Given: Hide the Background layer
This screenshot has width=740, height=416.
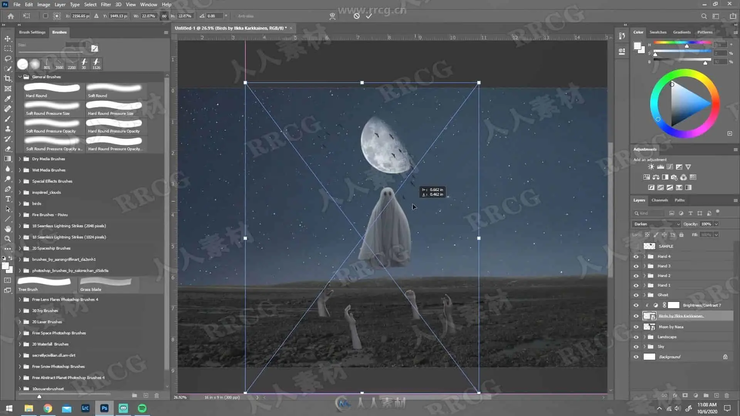Looking at the screenshot, I should [x=636, y=357].
